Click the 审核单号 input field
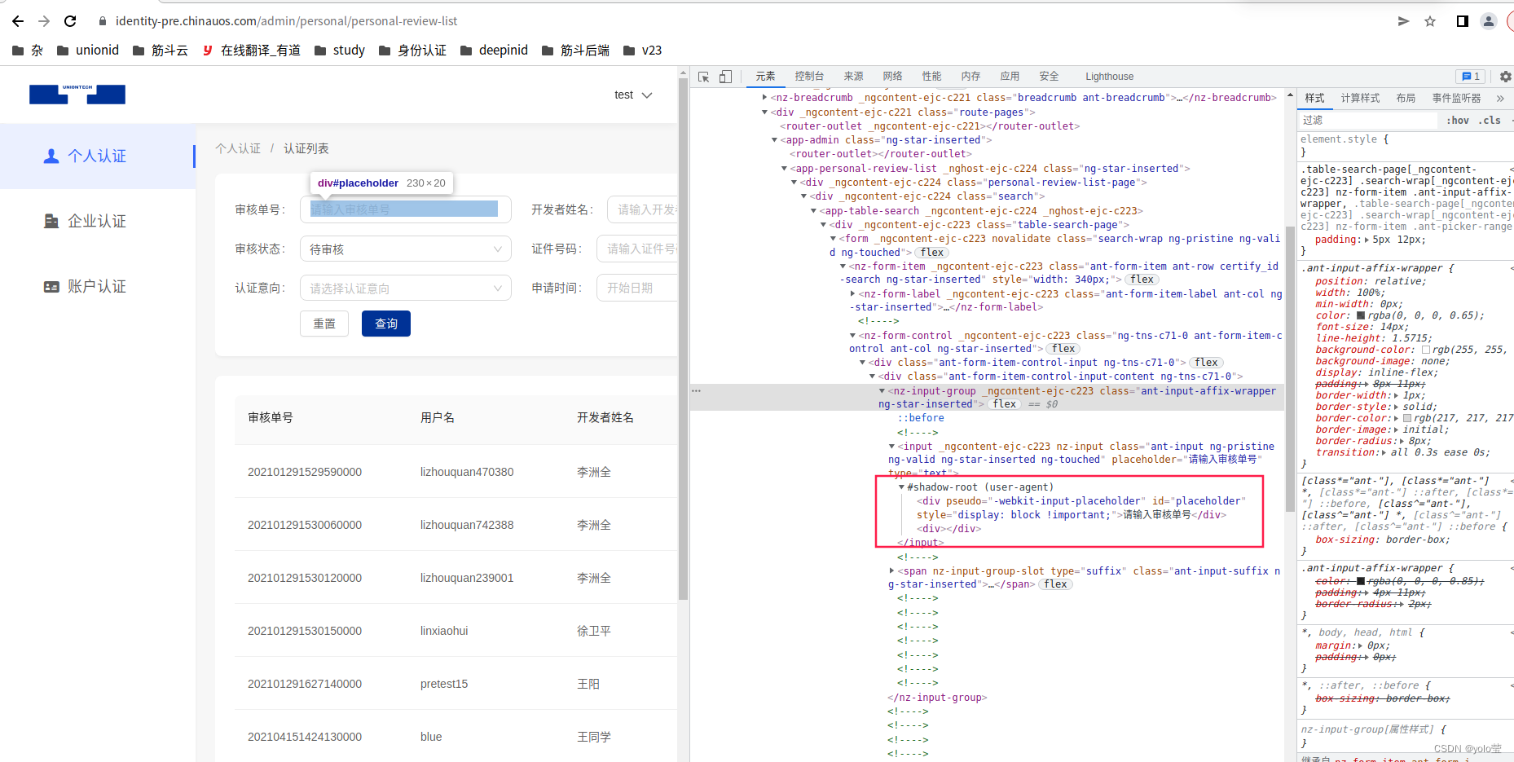 click(405, 209)
